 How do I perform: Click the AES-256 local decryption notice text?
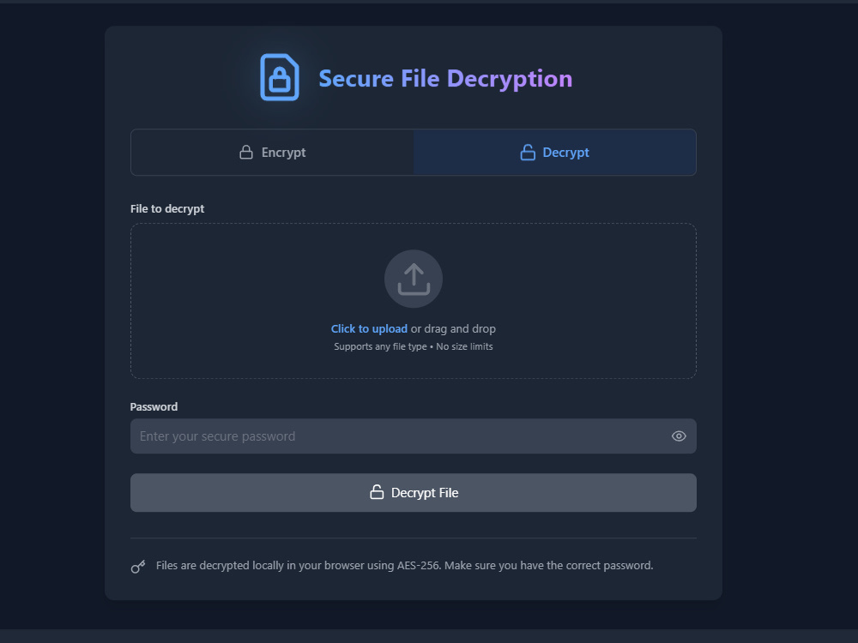404,565
